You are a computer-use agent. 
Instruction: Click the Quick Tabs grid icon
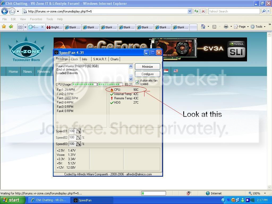click(20, 27)
